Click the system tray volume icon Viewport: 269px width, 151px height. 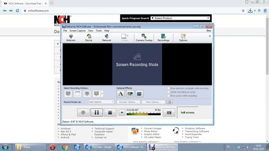pyautogui.click(x=248, y=147)
